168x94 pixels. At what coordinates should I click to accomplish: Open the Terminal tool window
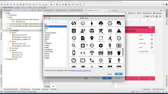point(36,89)
